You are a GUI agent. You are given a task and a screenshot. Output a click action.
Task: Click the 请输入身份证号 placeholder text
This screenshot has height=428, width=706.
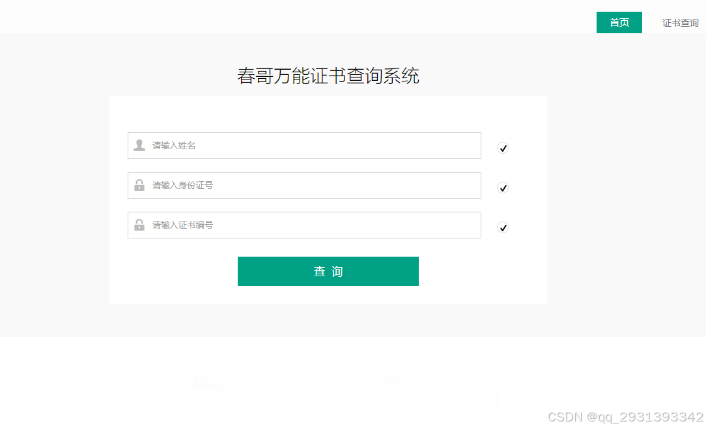pos(182,185)
